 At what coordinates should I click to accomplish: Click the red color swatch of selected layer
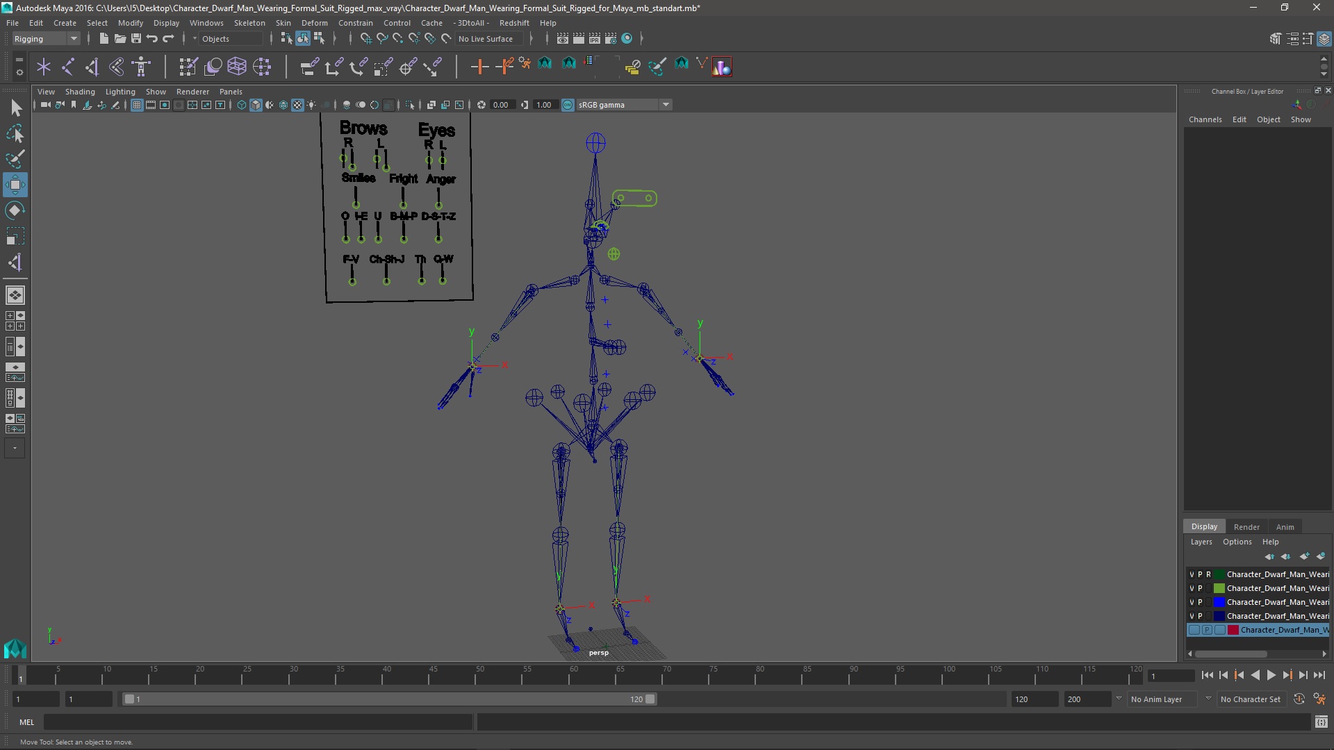(x=1233, y=630)
